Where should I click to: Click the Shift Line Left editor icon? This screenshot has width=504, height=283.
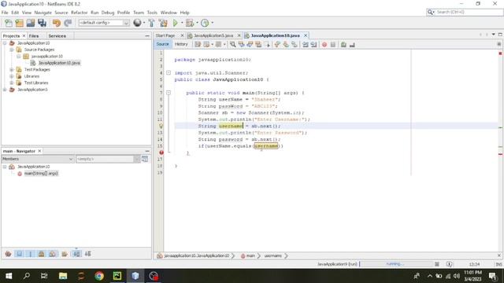(x=306, y=45)
